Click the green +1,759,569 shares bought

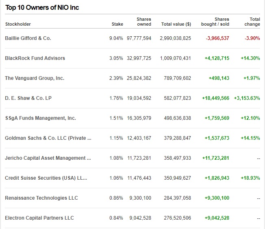point(217,118)
